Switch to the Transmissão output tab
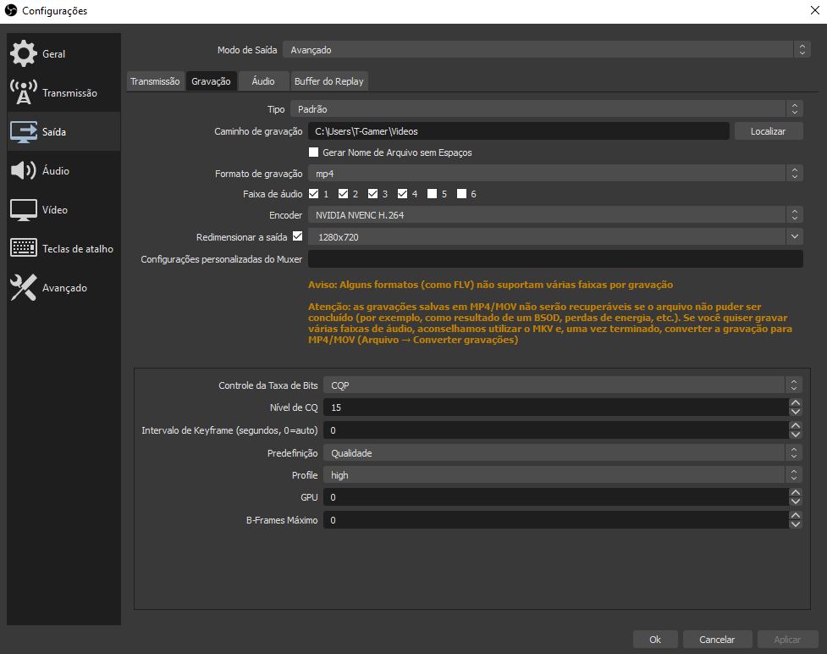This screenshot has width=827, height=654. tap(155, 81)
